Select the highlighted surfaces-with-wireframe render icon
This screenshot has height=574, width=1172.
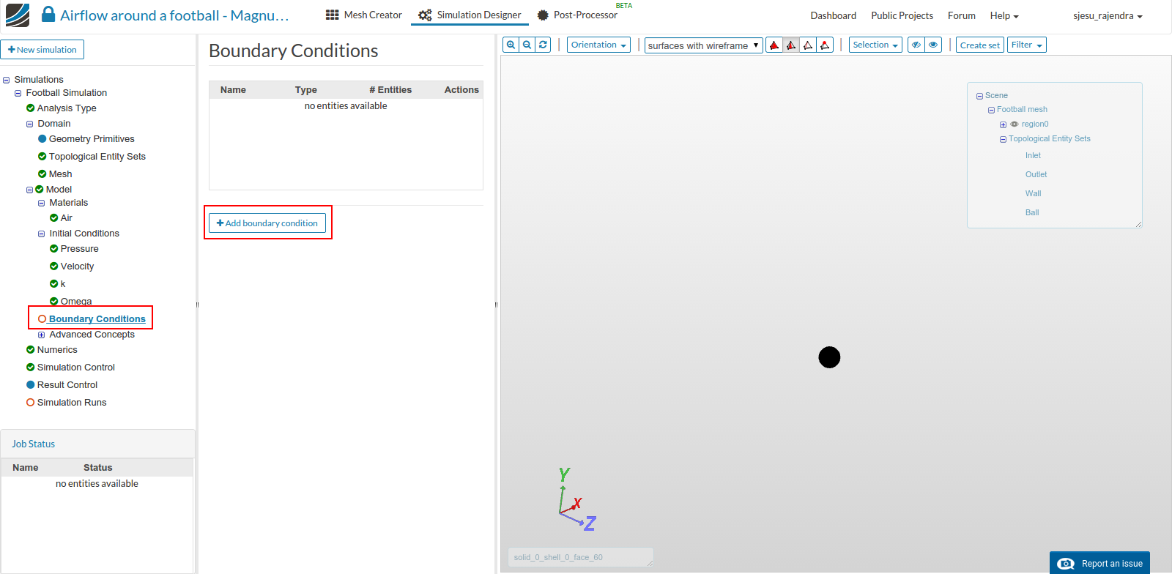pos(791,45)
